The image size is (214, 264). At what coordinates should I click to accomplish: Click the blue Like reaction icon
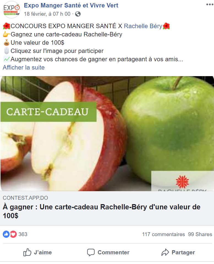pyautogui.click(x=6, y=234)
